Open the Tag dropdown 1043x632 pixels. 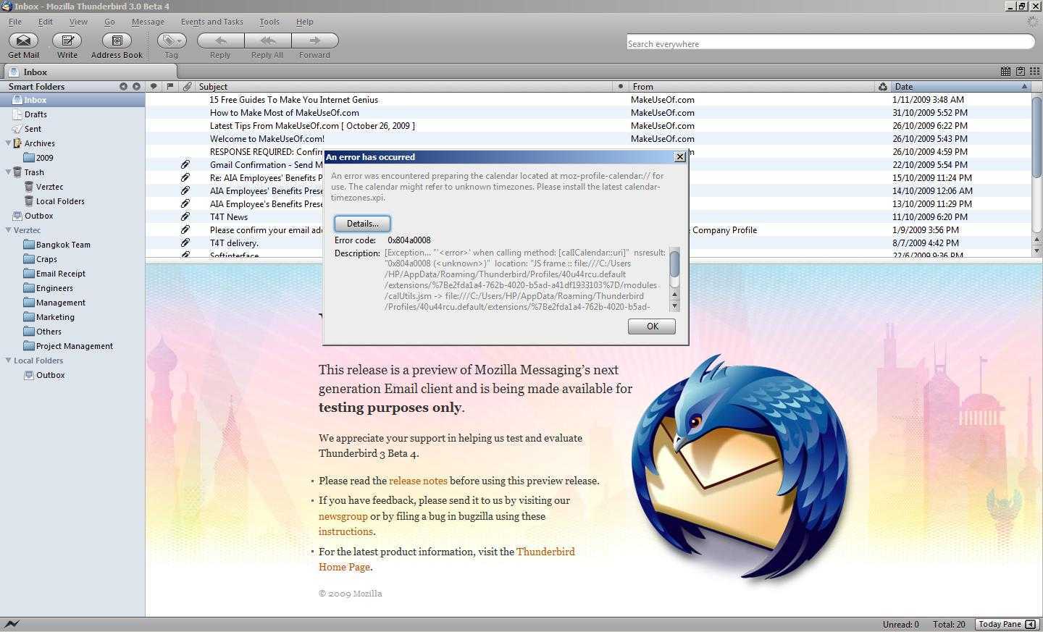pyautogui.click(x=172, y=41)
